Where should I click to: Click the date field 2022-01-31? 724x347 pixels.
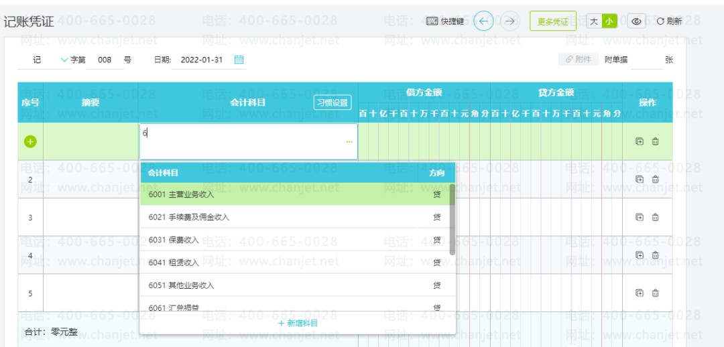coord(202,60)
